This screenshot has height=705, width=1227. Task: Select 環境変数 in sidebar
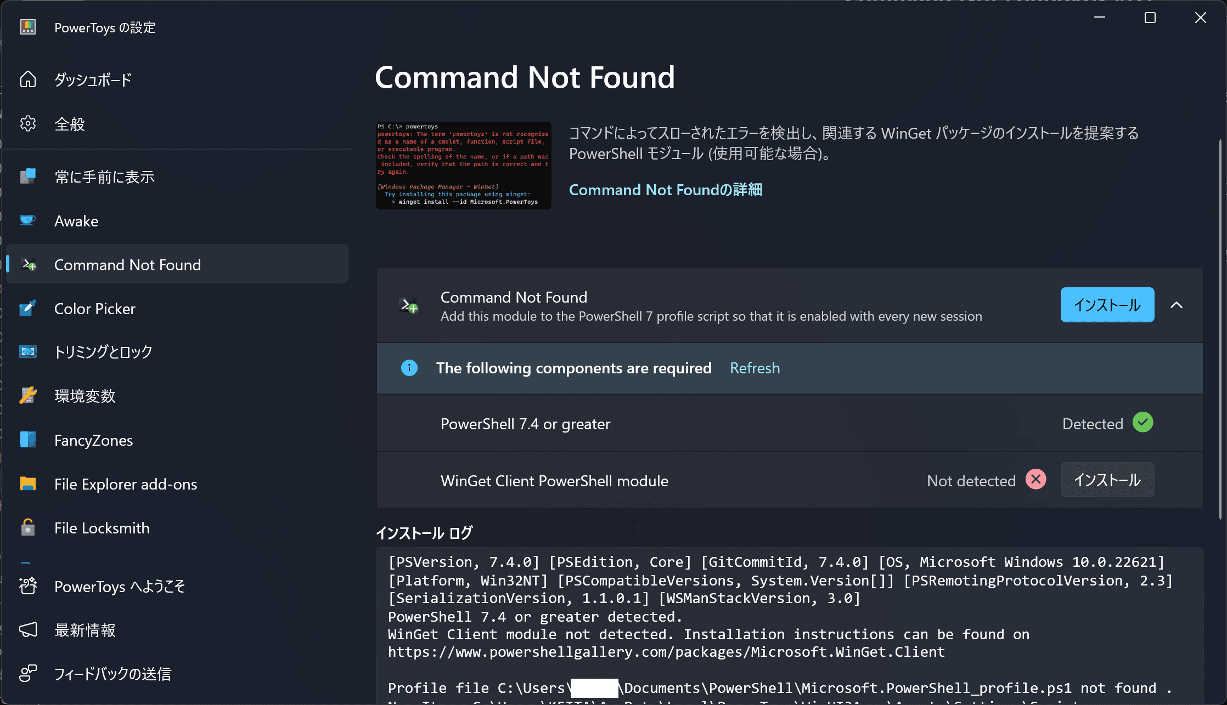click(x=177, y=396)
